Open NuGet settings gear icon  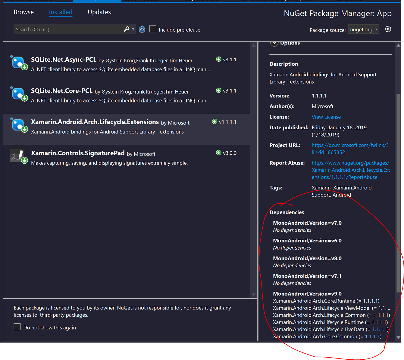388,29
